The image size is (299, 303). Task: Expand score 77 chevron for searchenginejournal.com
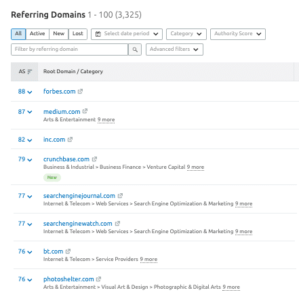coord(30,197)
